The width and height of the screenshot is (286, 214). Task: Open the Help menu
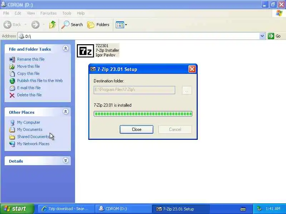click(80, 13)
